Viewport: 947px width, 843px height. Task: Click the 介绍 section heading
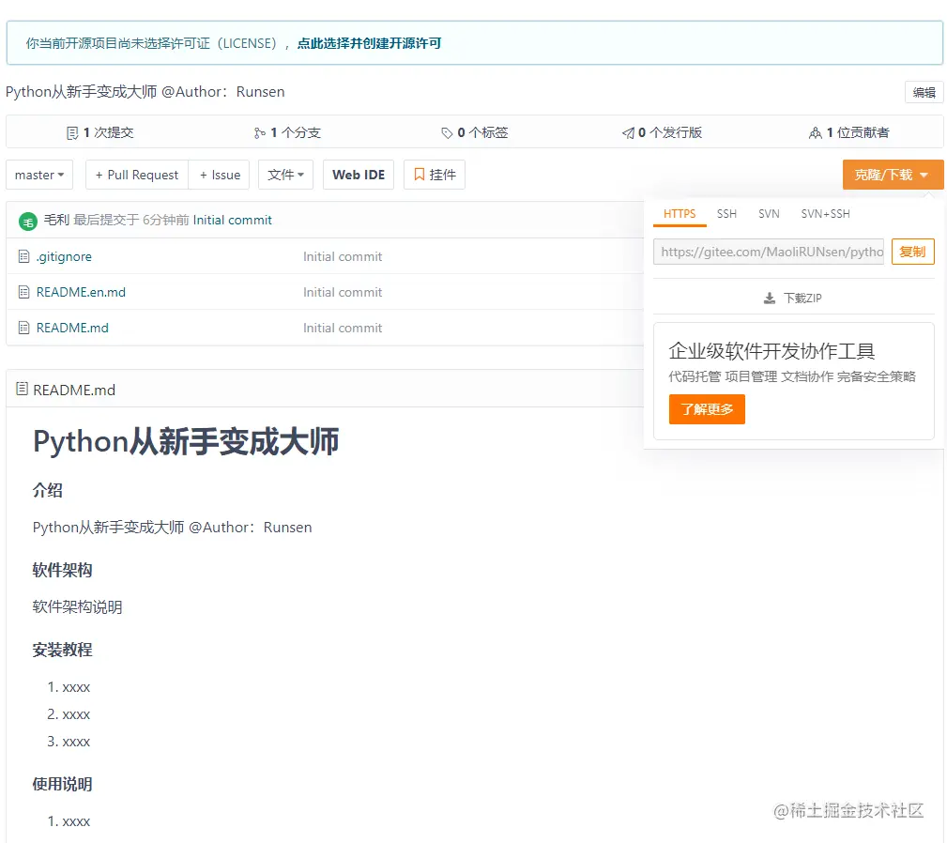(x=47, y=490)
